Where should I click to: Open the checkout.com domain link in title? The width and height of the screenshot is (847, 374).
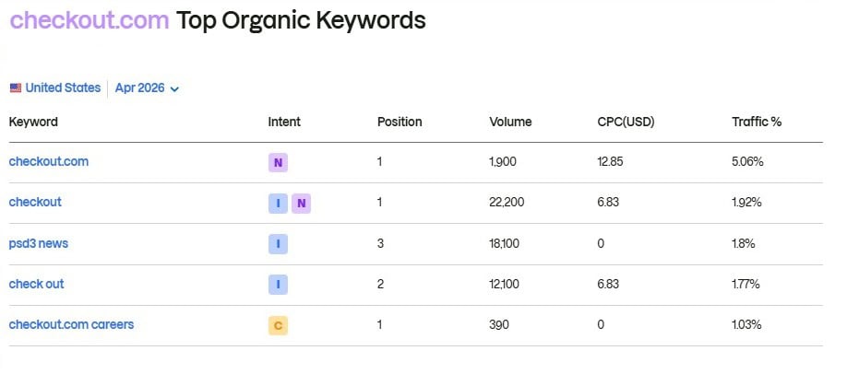tap(89, 20)
